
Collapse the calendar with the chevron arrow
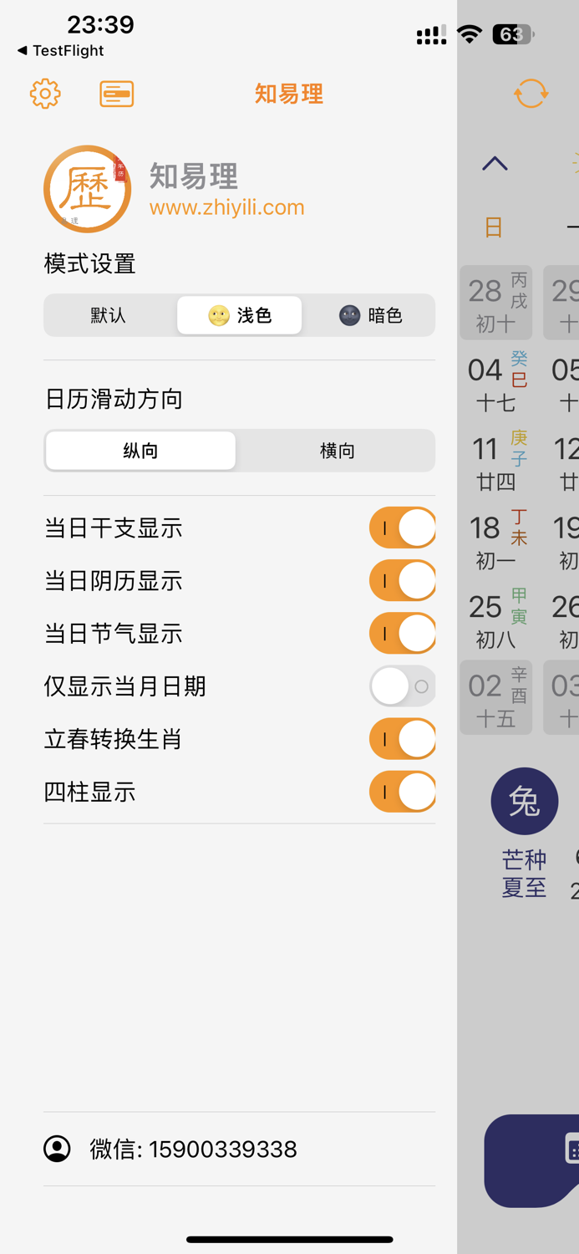coord(495,163)
